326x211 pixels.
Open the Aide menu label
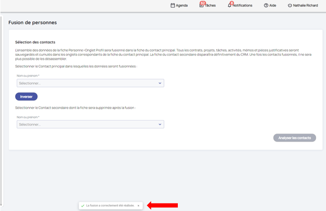point(273,5)
